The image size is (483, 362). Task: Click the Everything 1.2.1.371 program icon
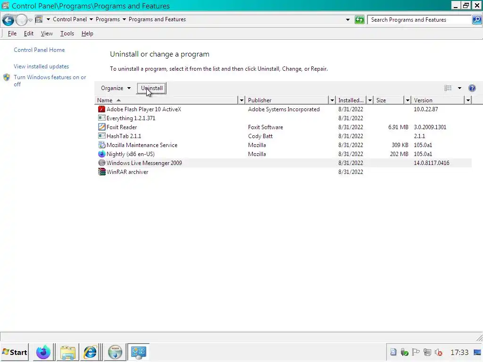click(x=101, y=118)
